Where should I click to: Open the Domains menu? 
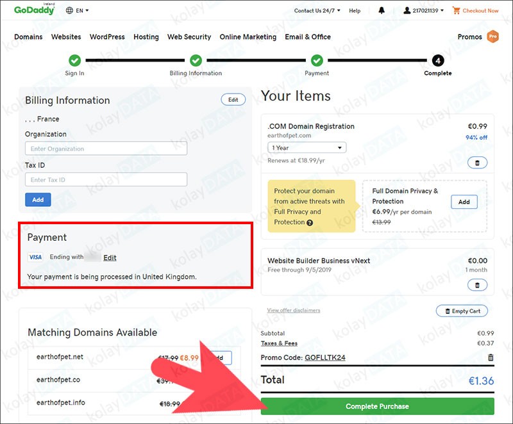[x=28, y=37]
